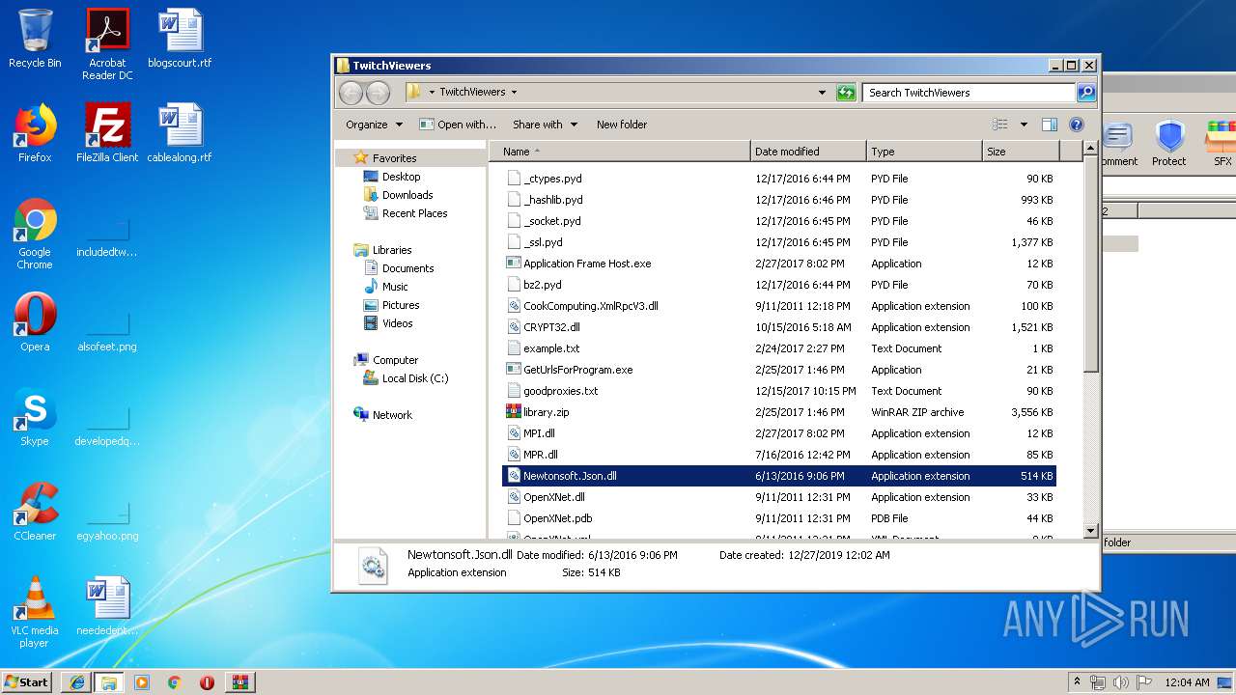Launch FileZilla Client desktop shortcut
The width and height of the screenshot is (1236, 695).
pyautogui.click(x=107, y=133)
